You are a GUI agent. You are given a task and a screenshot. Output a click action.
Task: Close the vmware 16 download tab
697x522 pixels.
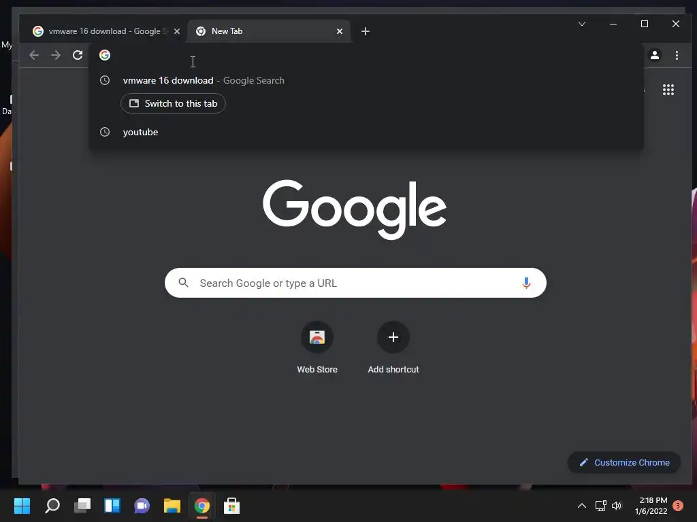[177, 31]
